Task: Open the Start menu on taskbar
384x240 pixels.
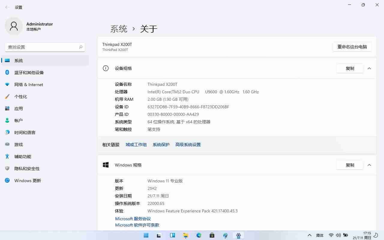Action: tap(146, 235)
